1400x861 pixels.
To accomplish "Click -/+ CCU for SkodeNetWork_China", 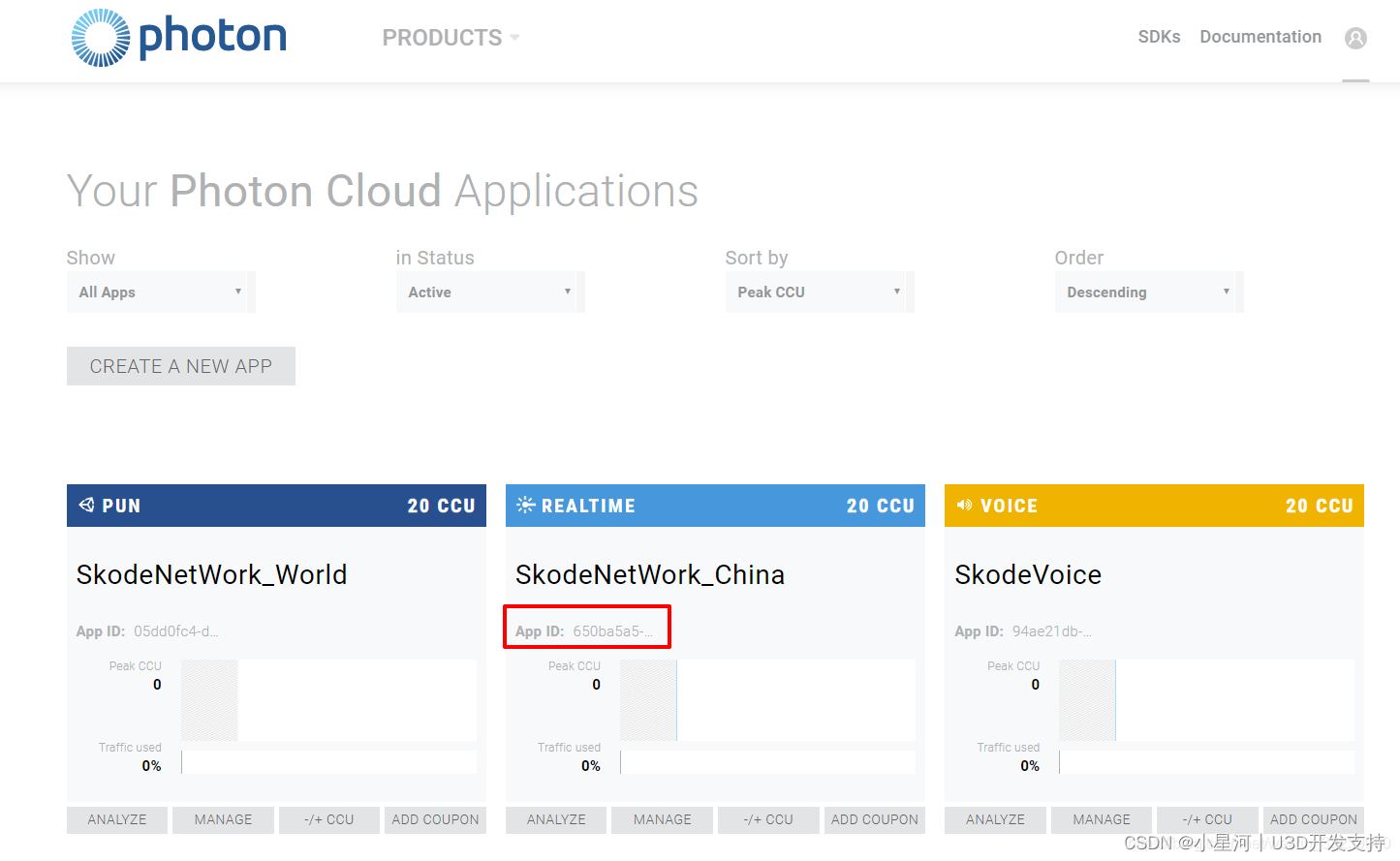I will [x=768, y=819].
